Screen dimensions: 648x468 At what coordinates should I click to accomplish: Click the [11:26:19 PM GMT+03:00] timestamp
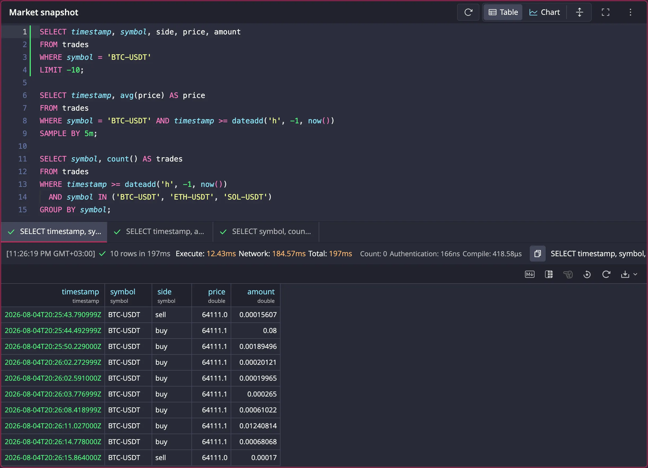pyautogui.click(x=51, y=254)
